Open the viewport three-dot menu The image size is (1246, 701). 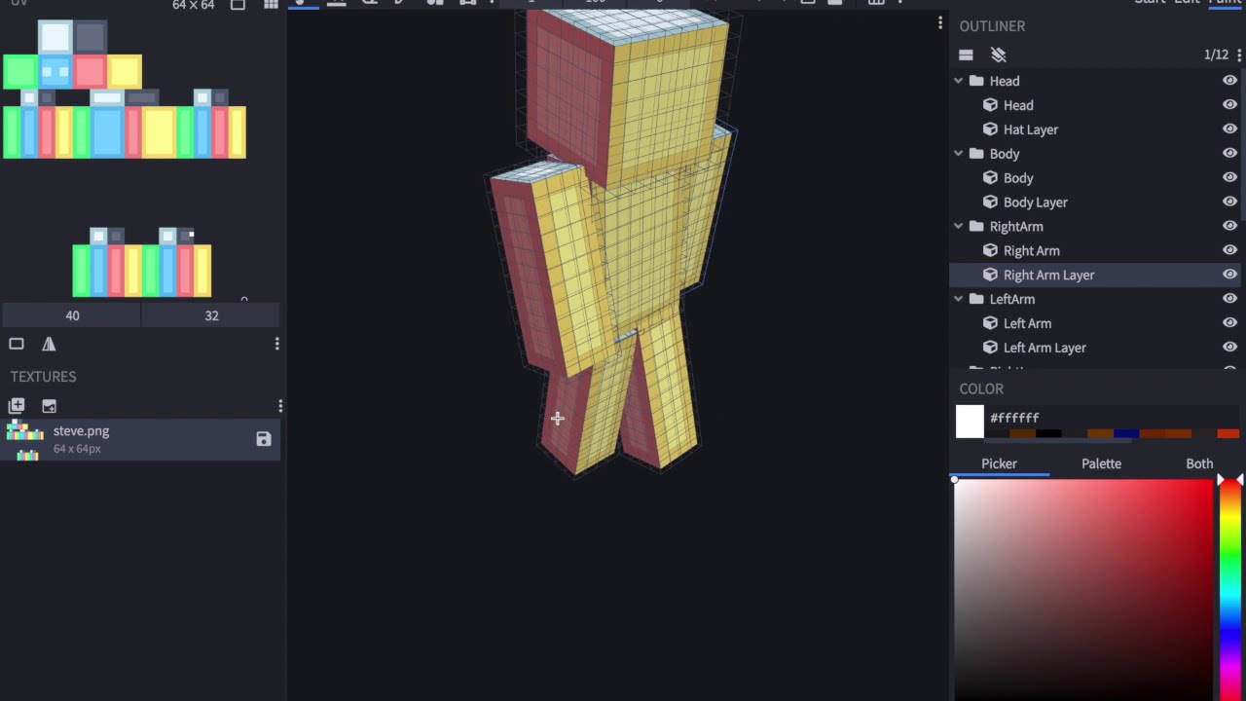tap(939, 22)
